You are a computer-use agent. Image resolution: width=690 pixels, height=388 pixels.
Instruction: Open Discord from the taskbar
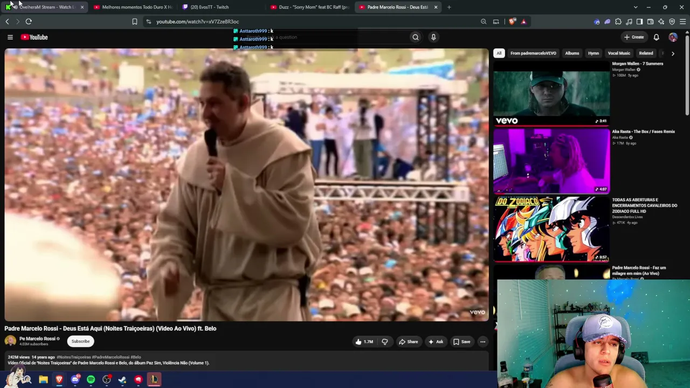click(x=75, y=380)
